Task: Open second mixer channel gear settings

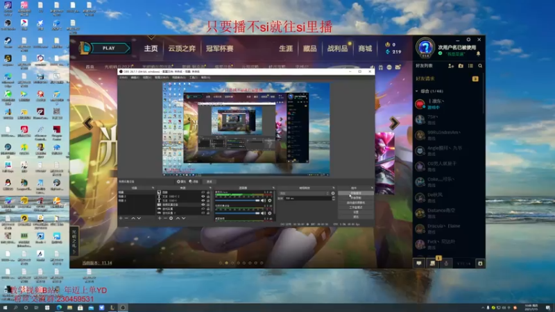Action: 270,213
